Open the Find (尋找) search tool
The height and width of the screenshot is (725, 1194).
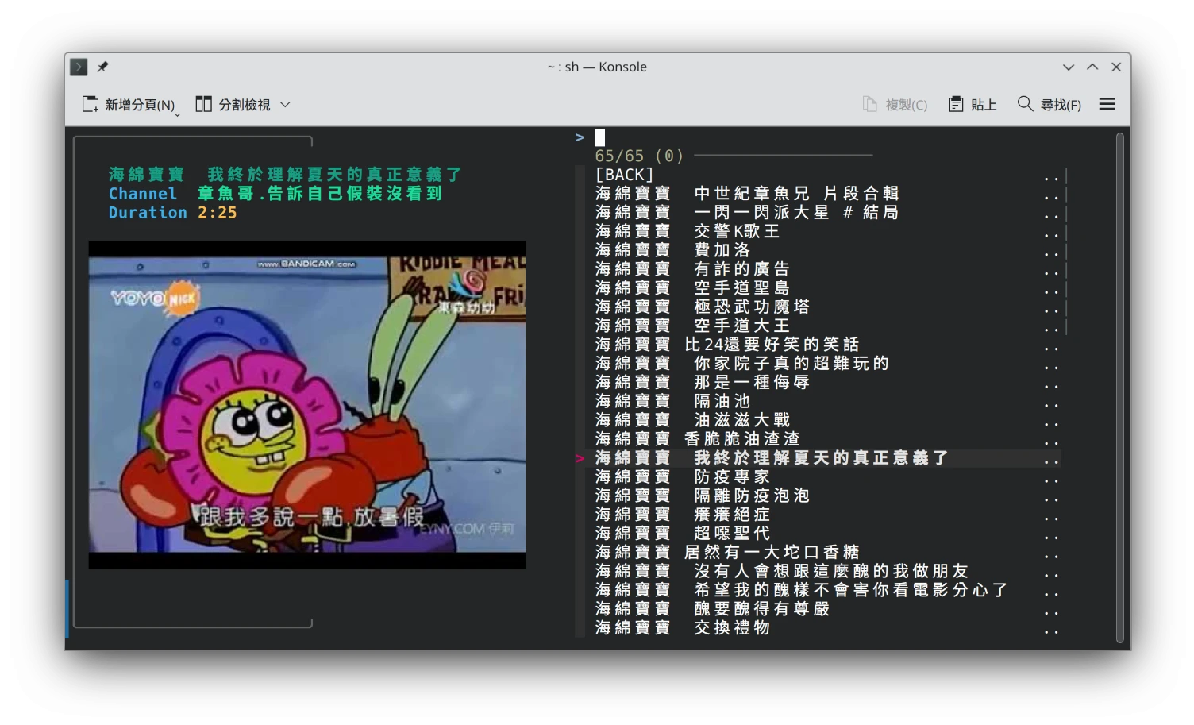[1049, 104]
